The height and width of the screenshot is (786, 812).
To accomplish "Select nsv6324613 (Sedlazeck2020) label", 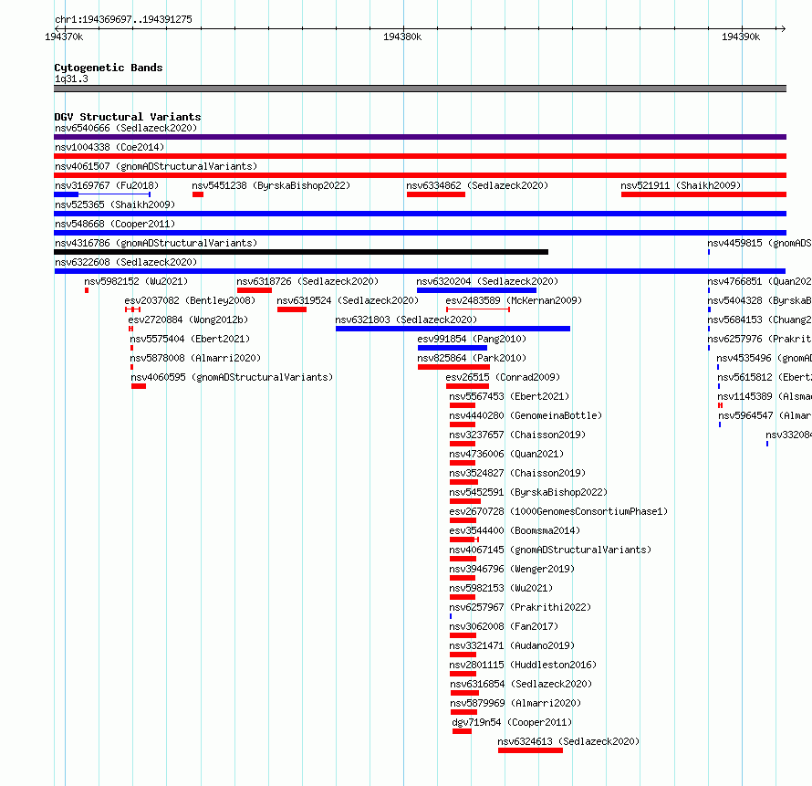I will [568, 741].
